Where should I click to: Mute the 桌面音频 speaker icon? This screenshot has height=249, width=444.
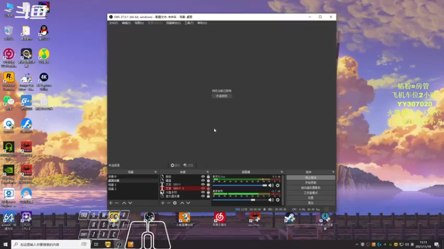point(271,200)
